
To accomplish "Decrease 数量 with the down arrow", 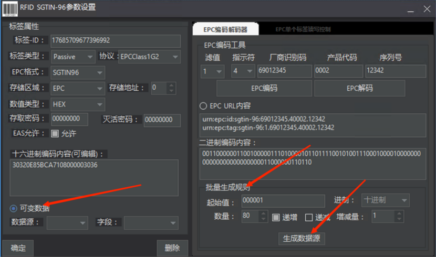I will coord(263,219).
